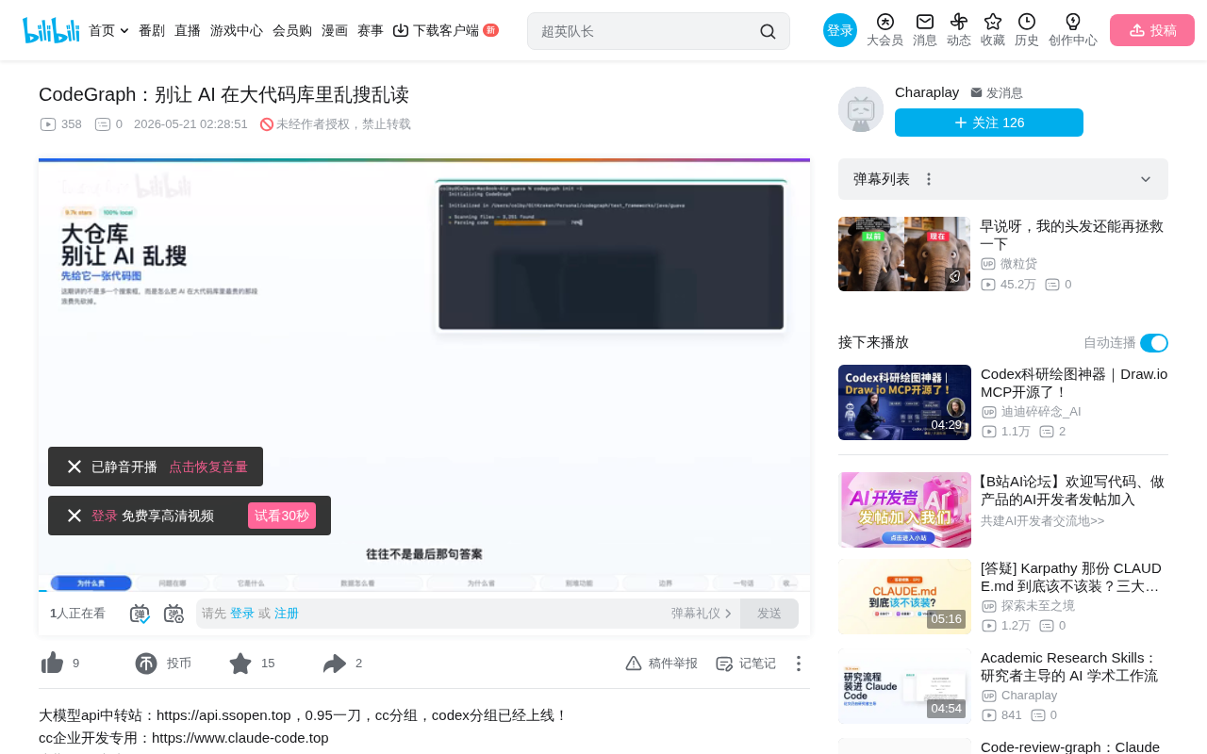1207x754 pixels.
Task: Expand the 首页 dropdown arrow
Action: coord(124,31)
